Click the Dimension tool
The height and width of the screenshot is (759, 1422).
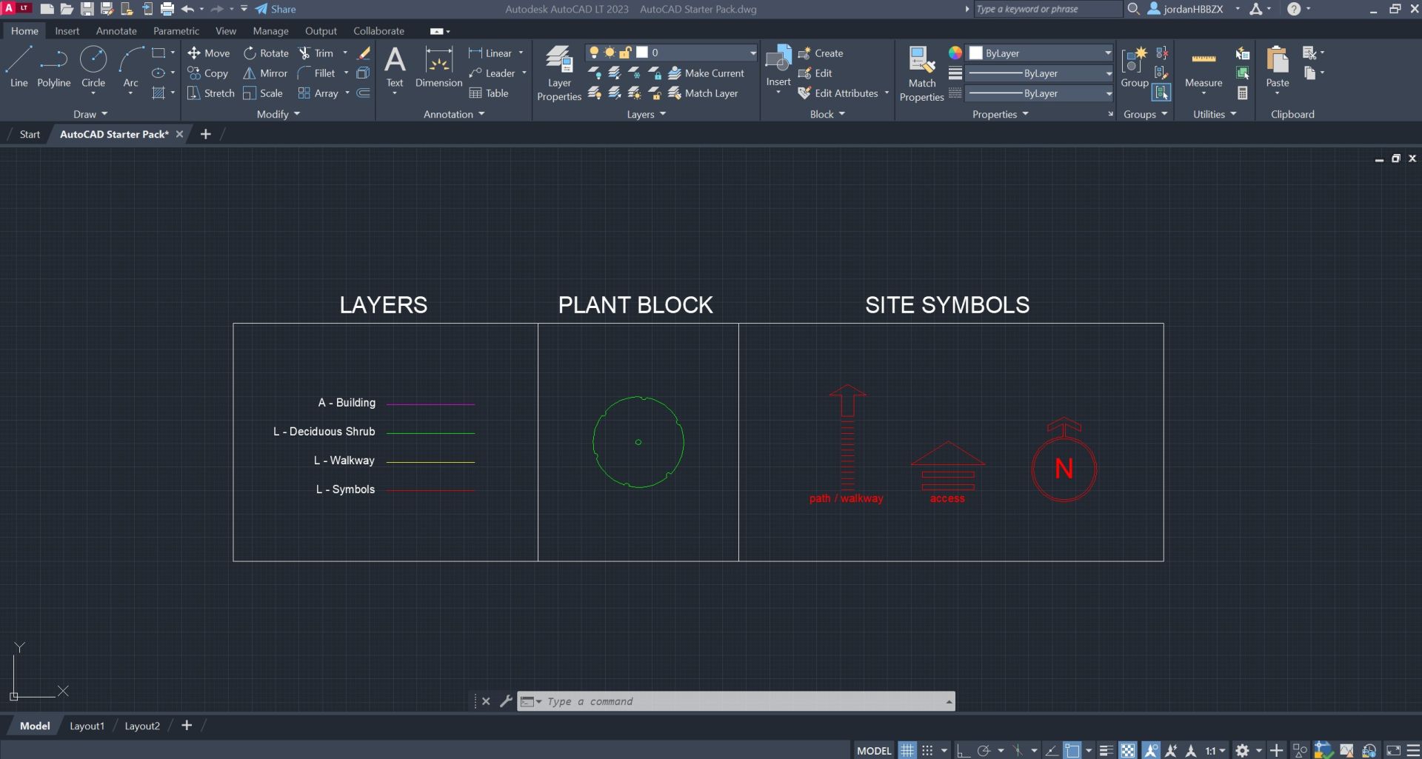[x=438, y=67]
